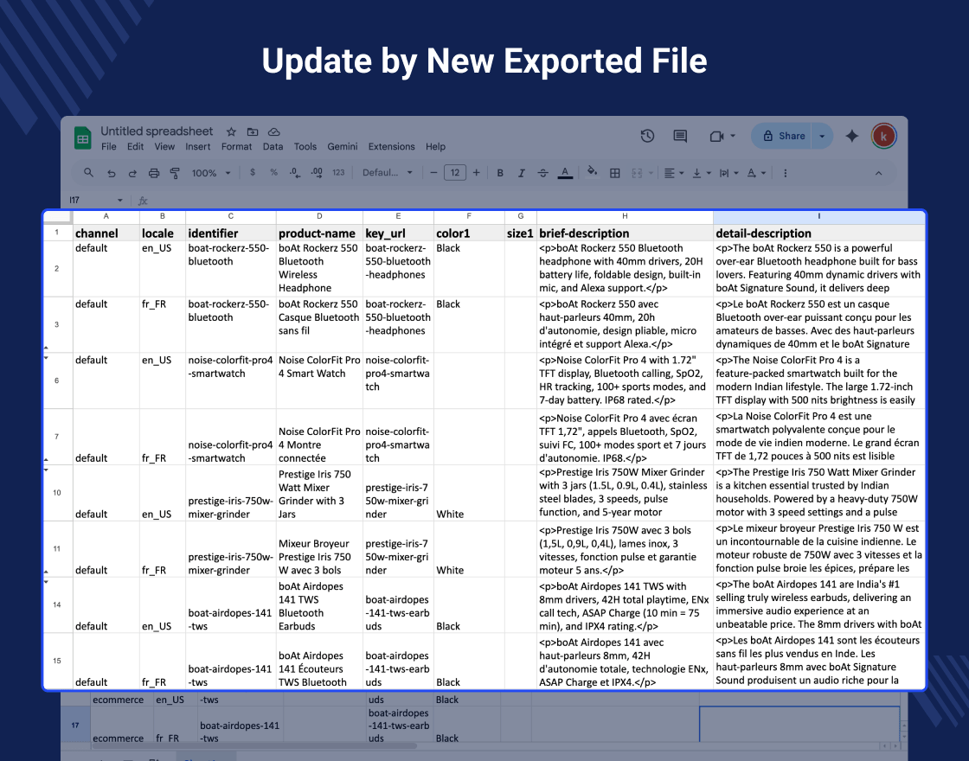969x761 pixels.
Task: Toggle italic formatting
Action: click(x=521, y=174)
